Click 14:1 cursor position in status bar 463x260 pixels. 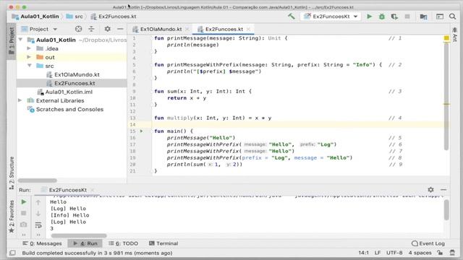pyautogui.click(x=363, y=253)
